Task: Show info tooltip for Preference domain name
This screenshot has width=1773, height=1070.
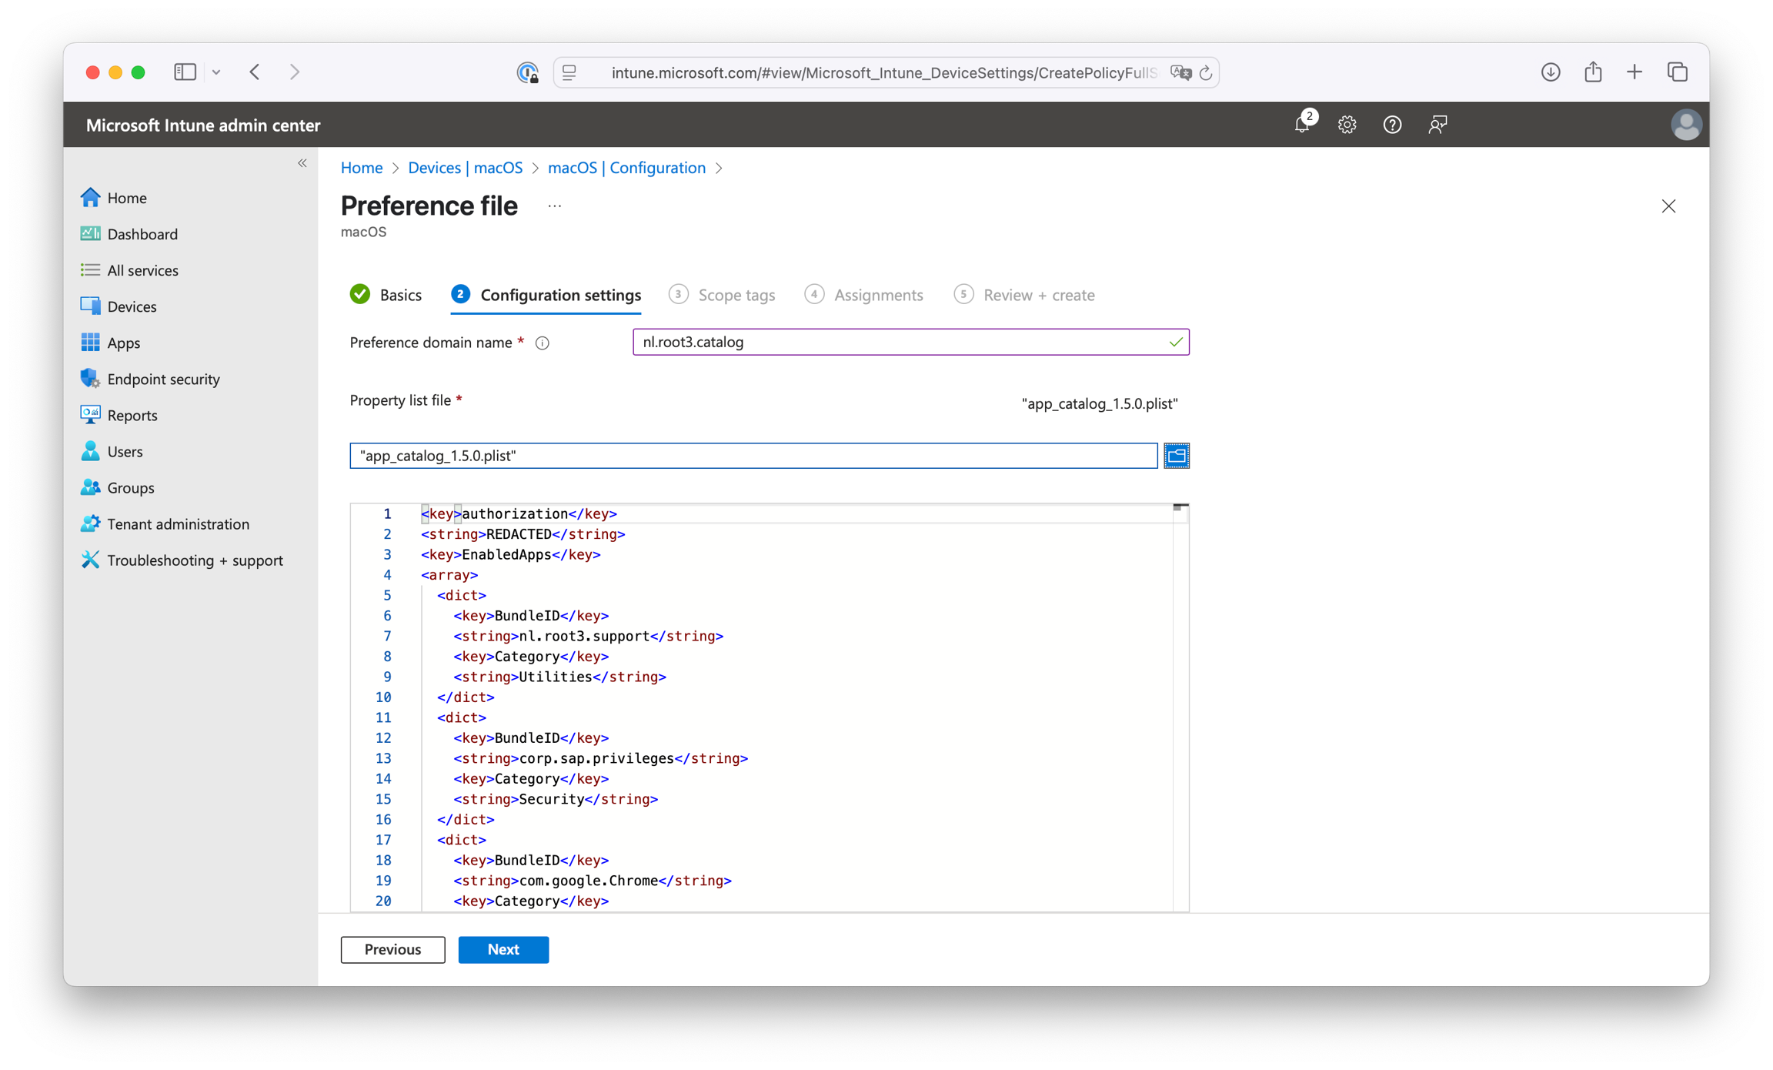Action: tap(543, 343)
